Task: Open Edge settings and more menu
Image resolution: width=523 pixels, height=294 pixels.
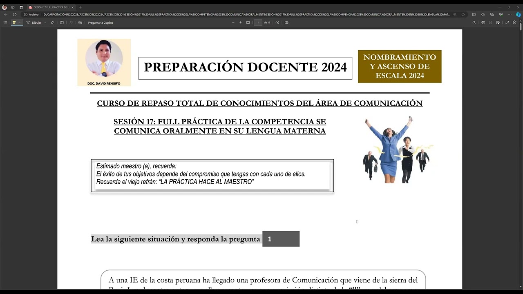Action: 510,14
